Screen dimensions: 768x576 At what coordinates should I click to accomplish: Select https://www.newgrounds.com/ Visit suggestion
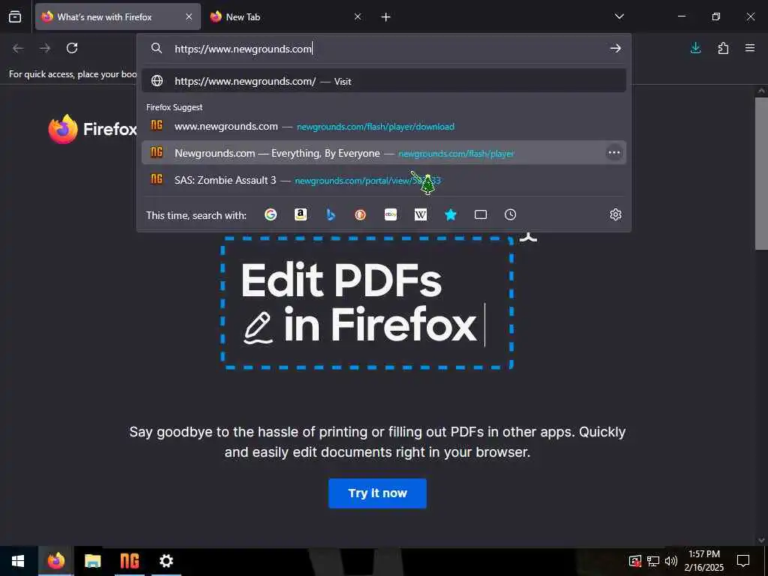pos(384,81)
